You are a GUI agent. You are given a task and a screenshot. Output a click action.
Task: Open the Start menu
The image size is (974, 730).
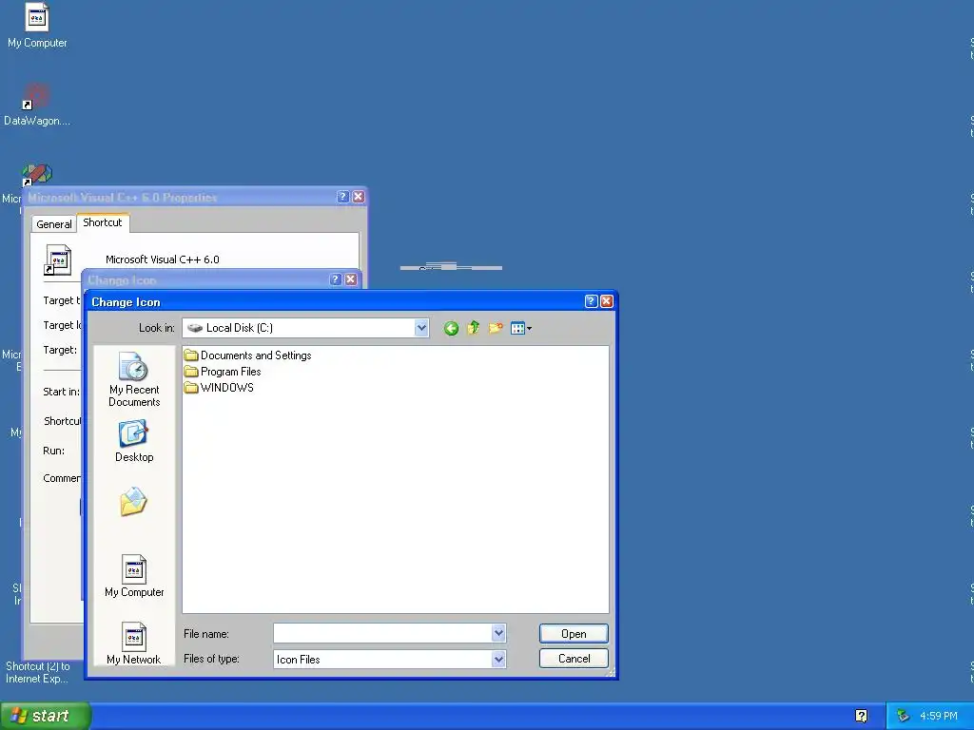(x=46, y=716)
